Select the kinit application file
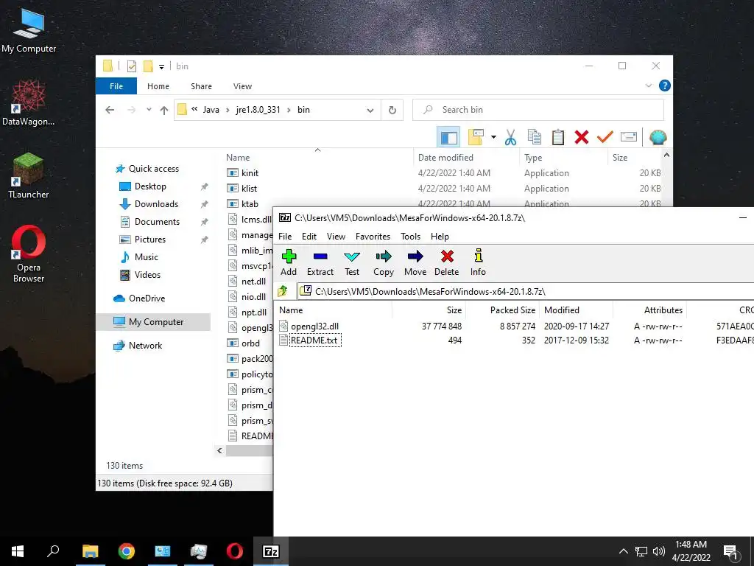Screen dimensions: 754x566 coord(250,172)
